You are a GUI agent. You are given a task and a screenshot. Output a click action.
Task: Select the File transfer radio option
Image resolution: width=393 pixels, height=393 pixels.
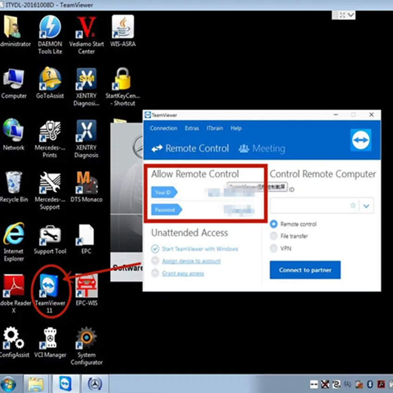pos(274,236)
